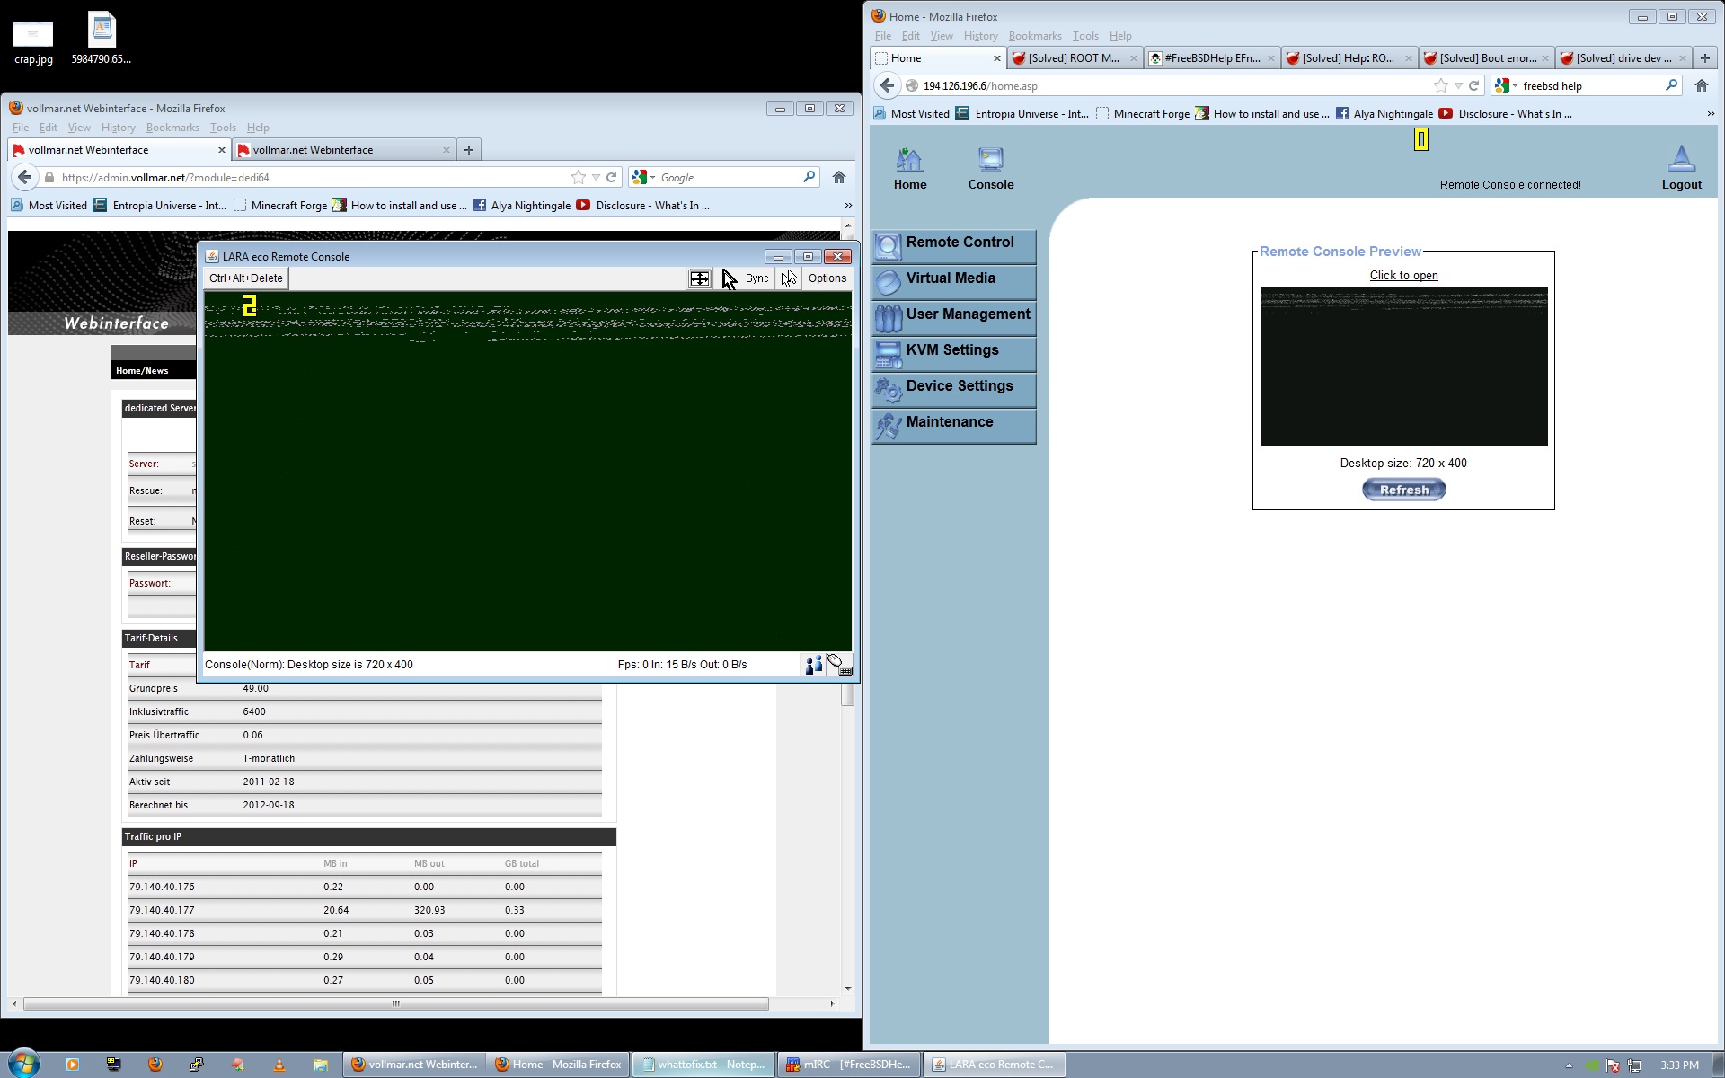Switch to the #FreeBSDHelp EFnet tab

[x=1210, y=58]
